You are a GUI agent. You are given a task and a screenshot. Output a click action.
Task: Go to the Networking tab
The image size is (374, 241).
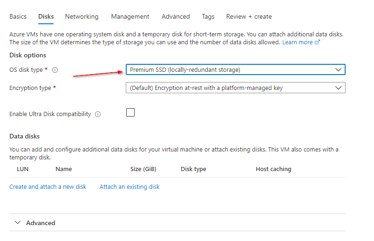click(x=82, y=16)
